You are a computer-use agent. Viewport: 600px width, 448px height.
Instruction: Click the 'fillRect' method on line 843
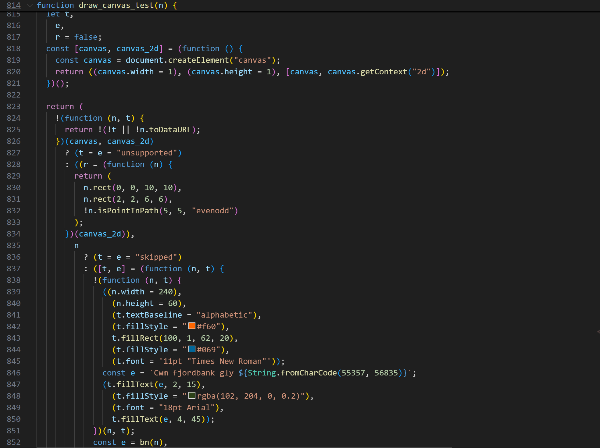pos(140,338)
